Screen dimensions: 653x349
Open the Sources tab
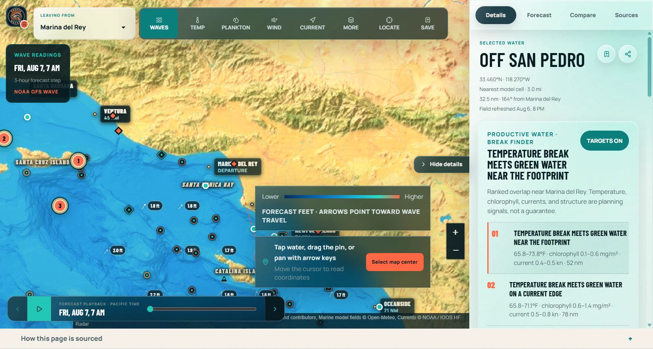point(626,15)
